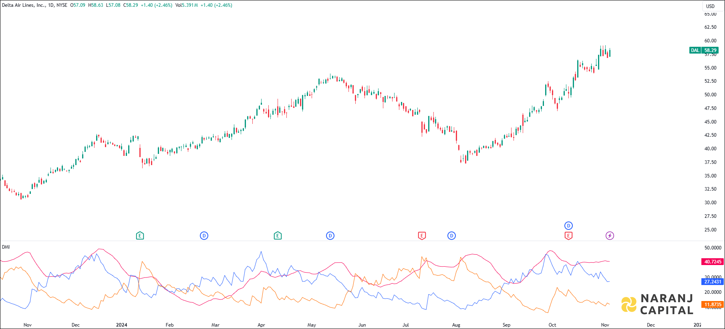Click the 30.00 price axis label
Viewport: 725px width, 329px height.
click(710, 203)
